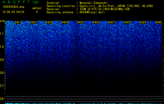
Task: Click the Ovserver field label
Action: click(53, 3)
